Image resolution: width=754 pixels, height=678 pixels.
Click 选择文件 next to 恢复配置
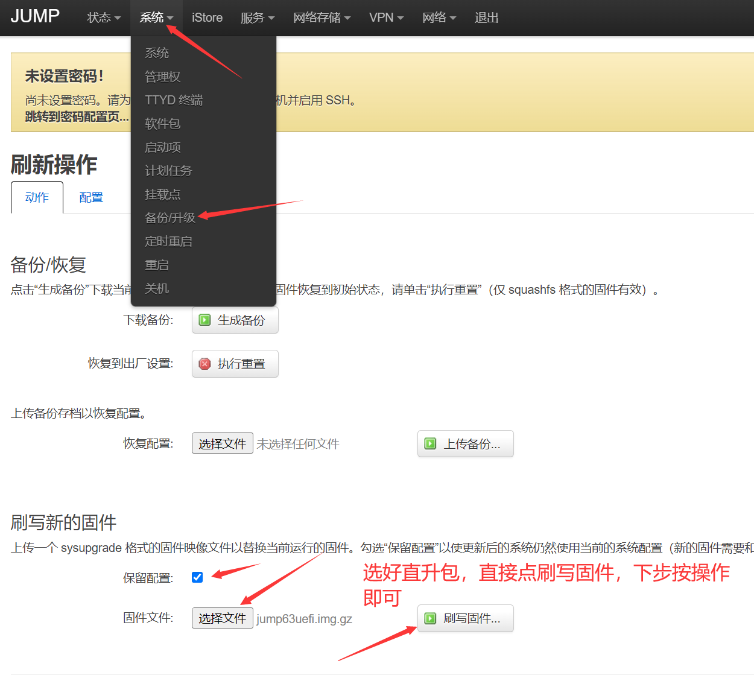[x=222, y=444]
